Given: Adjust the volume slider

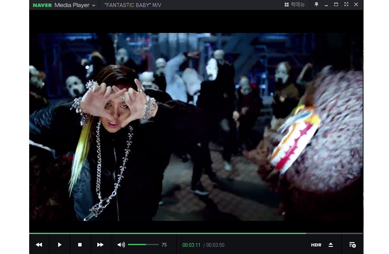Looking at the screenshot, I should (143, 245).
